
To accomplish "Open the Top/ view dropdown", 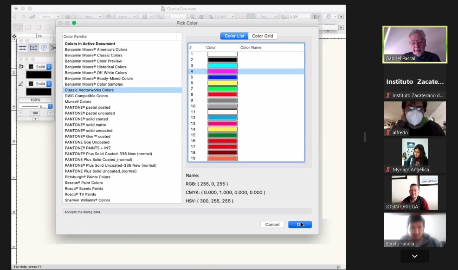I will [267, 17].
